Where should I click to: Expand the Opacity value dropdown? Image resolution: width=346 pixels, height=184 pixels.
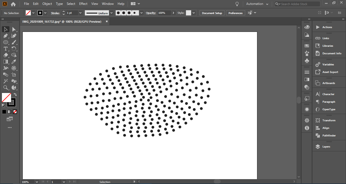(173, 13)
